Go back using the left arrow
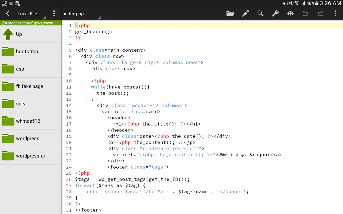343x214 pixels. click(x=8, y=13)
